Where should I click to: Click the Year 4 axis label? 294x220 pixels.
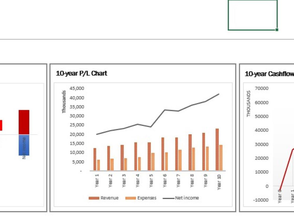(137, 180)
